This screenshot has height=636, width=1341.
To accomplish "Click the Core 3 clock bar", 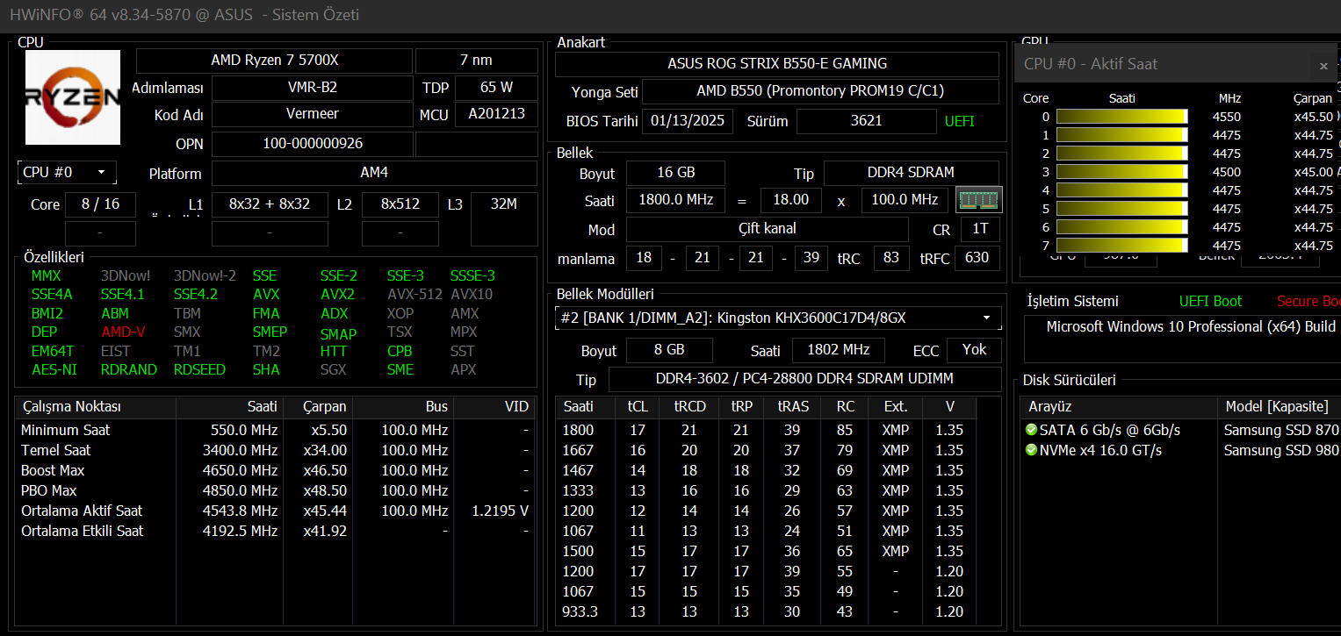I will point(1121,172).
